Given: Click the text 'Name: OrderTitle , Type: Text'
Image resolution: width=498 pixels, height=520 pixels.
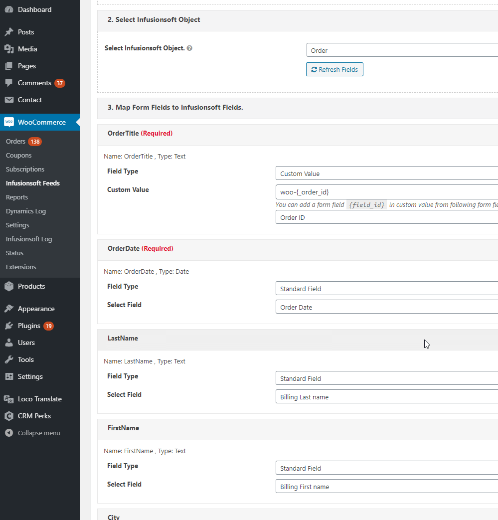Looking at the screenshot, I should click(145, 156).
